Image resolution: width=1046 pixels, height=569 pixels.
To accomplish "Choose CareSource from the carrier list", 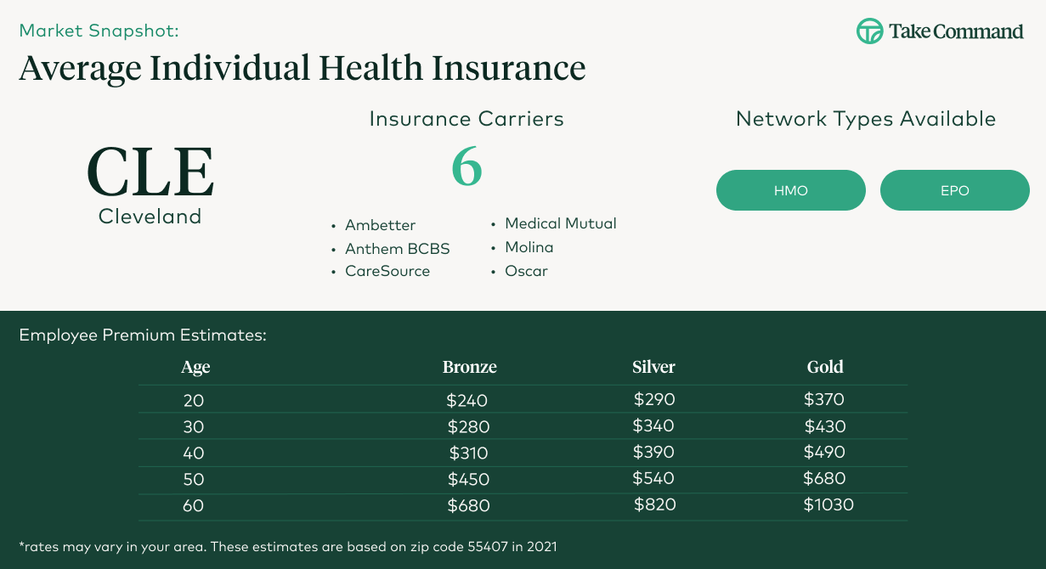I will (x=387, y=271).
